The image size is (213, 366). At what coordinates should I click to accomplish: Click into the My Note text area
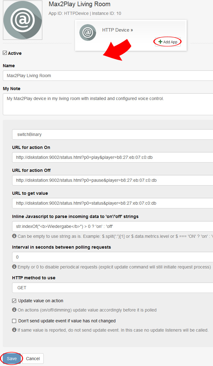[108, 104]
